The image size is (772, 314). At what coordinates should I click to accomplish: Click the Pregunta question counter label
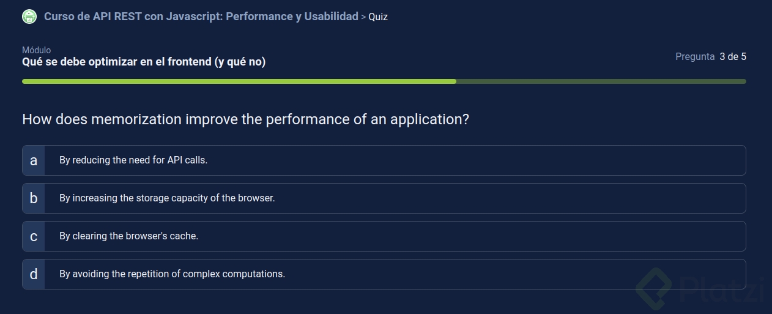[695, 57]
